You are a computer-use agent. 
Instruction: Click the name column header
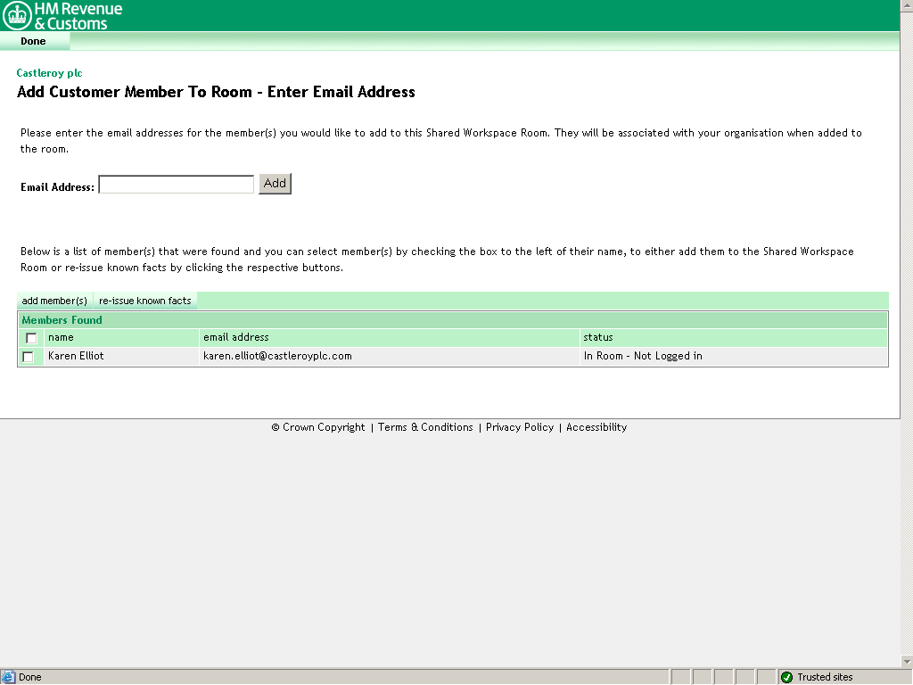point(61,337)
